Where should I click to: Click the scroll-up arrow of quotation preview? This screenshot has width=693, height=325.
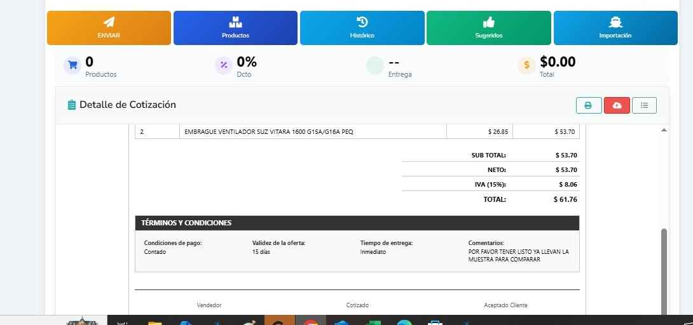click(x=664, y=130)
